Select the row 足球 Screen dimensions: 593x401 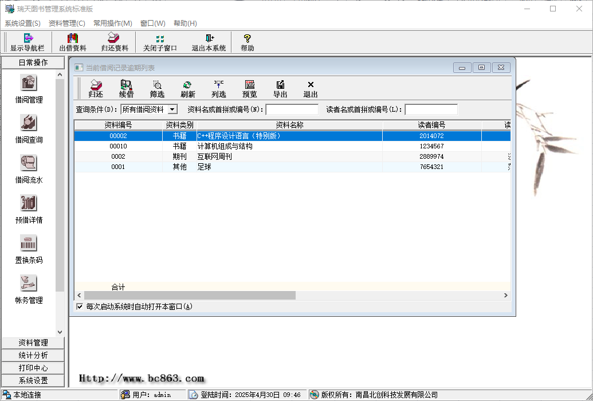[x=292, y=167]
